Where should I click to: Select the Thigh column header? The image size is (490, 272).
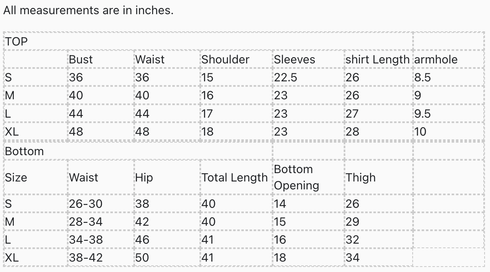point(360,178)
